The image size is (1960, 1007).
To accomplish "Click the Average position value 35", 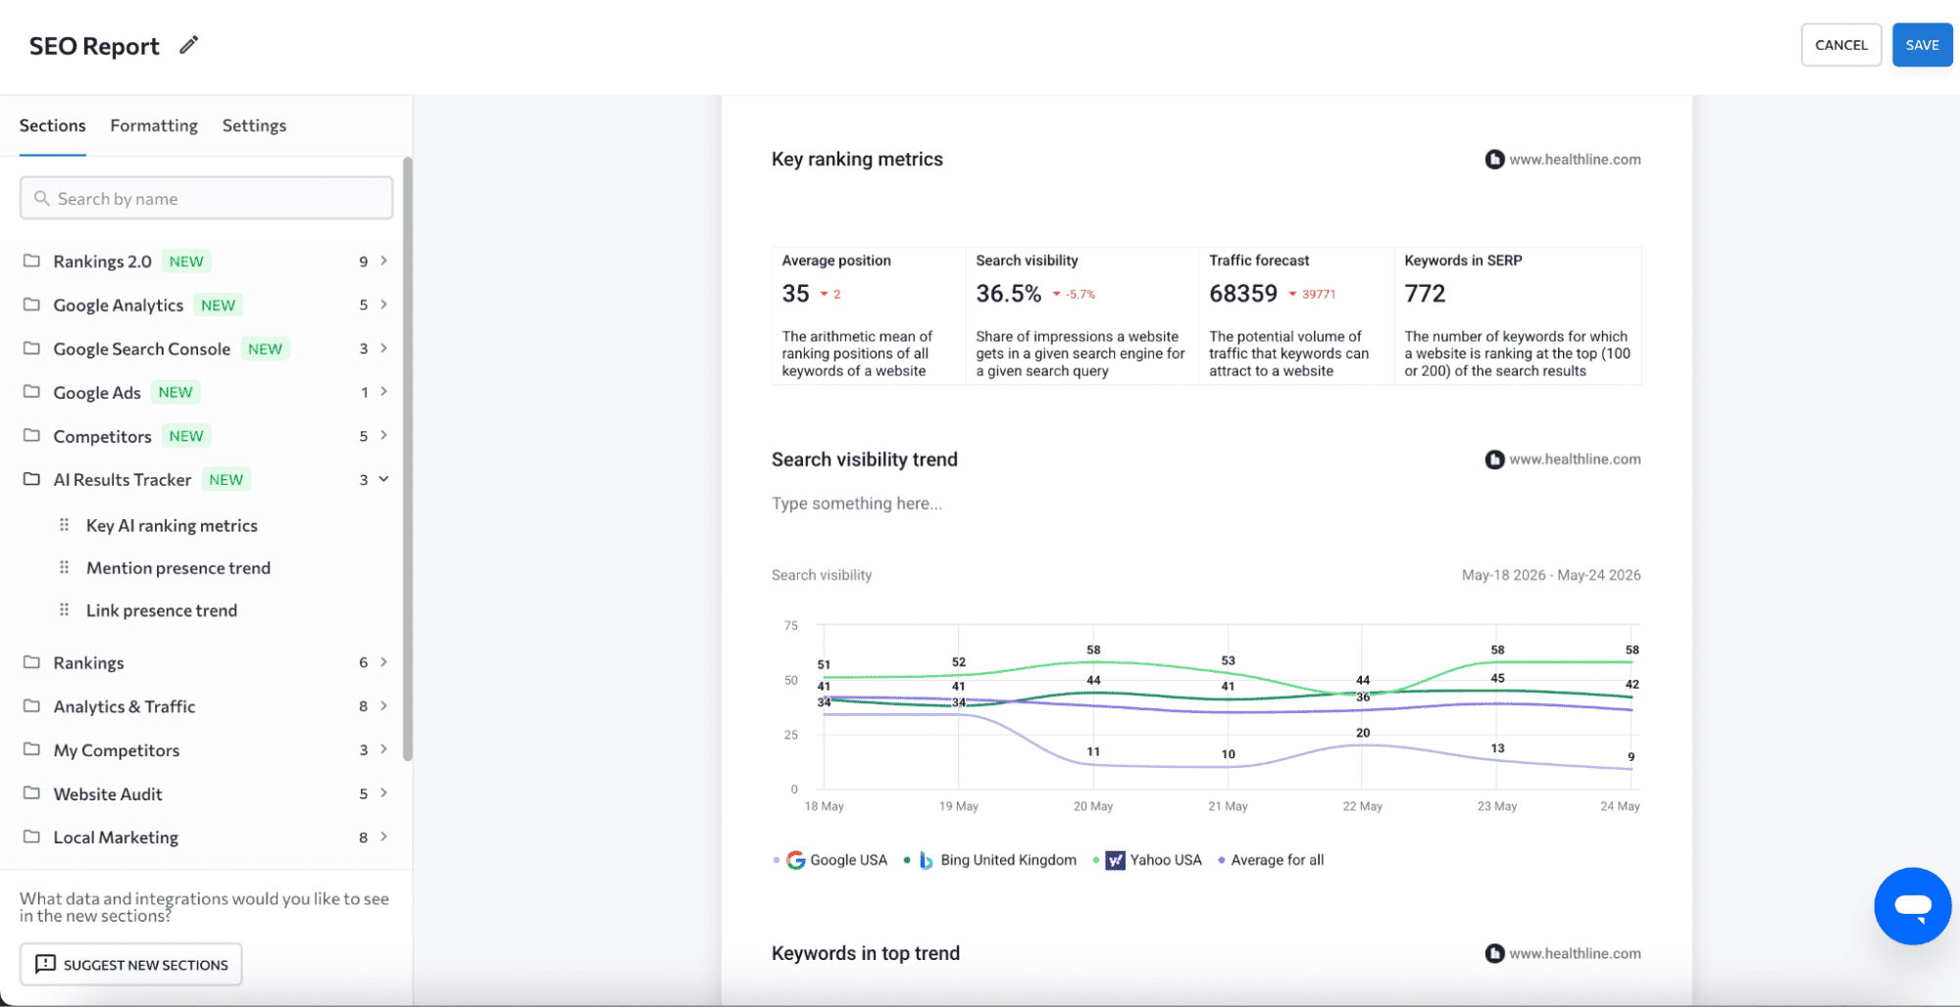I will [x=795, y=293].
